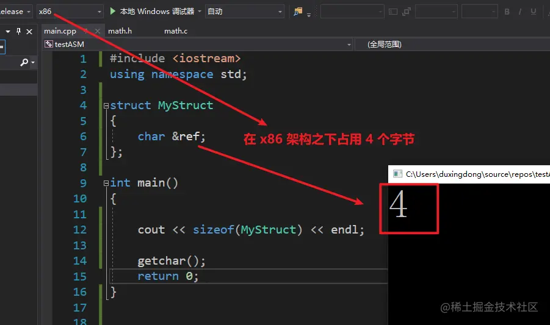Image resolution: width=550 pixels, height=325 pixels.
Task: Collapse the main function block
Action: pyautogui.click(x=106, y=183)
